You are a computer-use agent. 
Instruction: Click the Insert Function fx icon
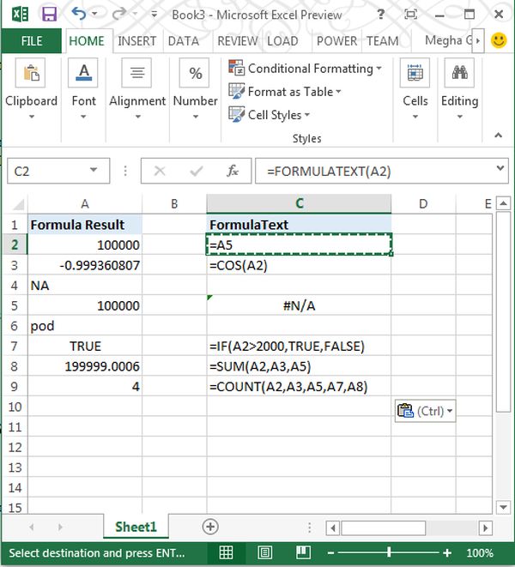pos(233,171)
